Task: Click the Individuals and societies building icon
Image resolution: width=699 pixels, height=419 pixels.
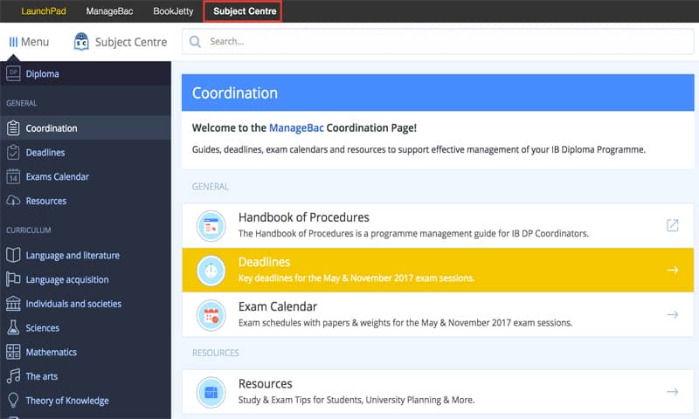Action: click(13, 303)
